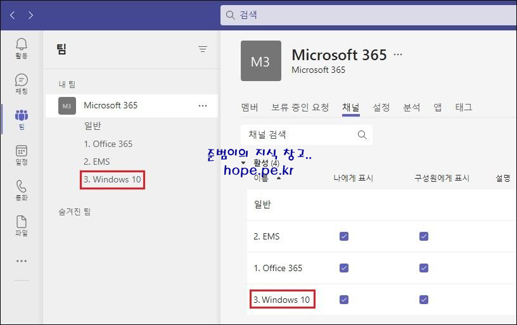Click the small M3 avatar in team list

(x=67, y=106)
